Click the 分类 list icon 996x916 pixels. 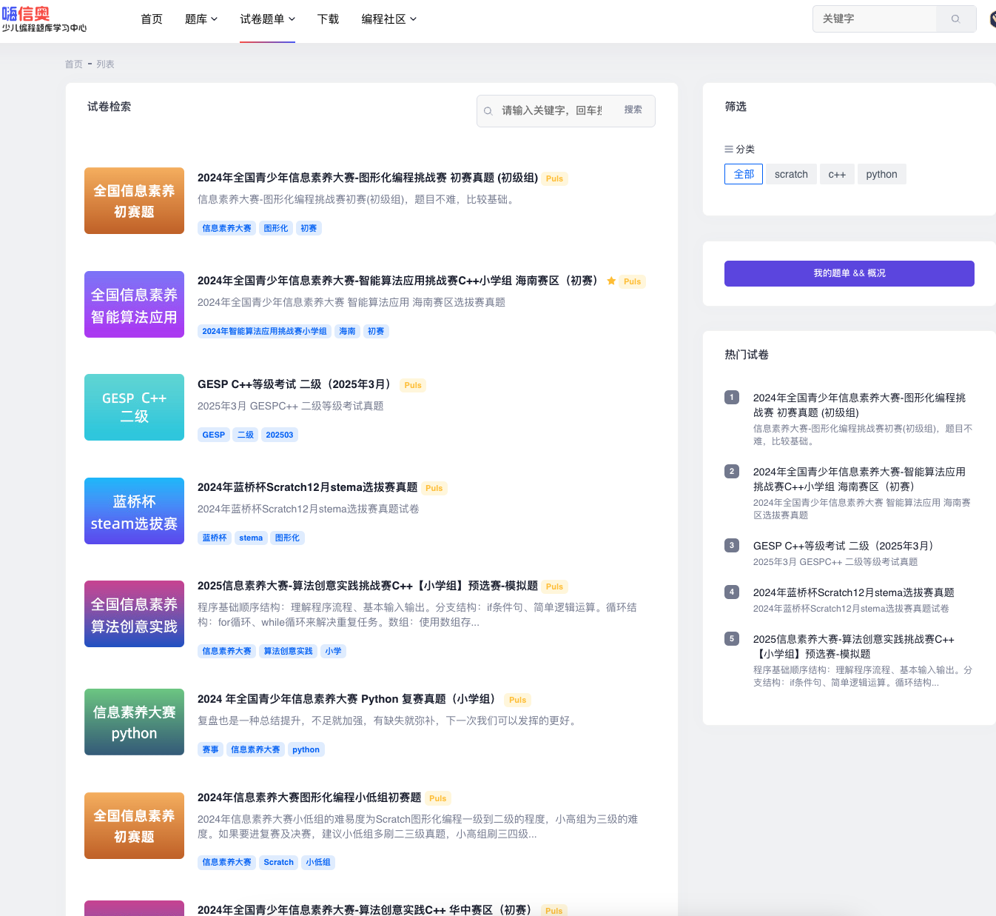tap(729, 149)
